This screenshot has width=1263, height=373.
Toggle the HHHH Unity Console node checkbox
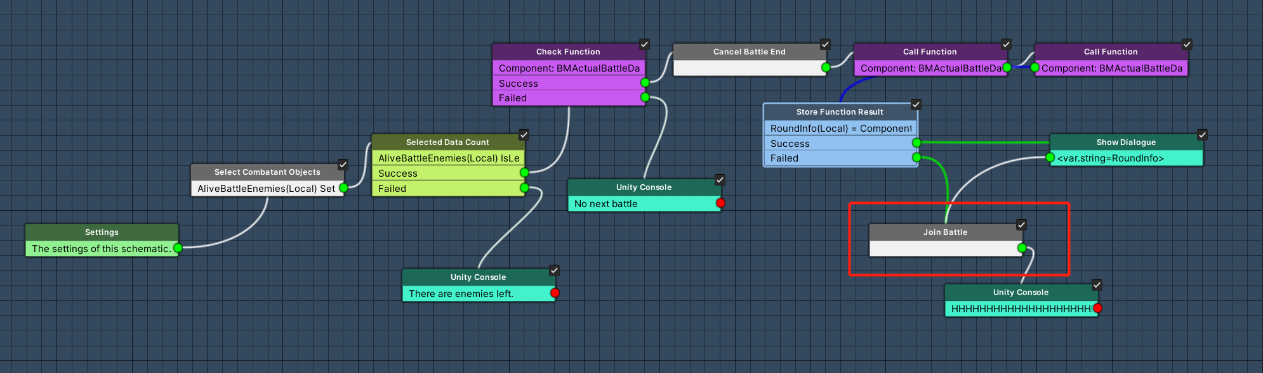[1097, 285]
